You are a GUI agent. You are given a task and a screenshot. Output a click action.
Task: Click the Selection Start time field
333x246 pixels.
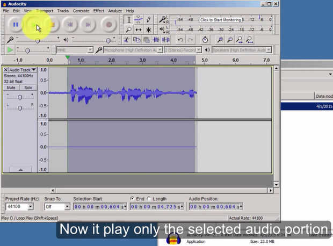point(100,206)
